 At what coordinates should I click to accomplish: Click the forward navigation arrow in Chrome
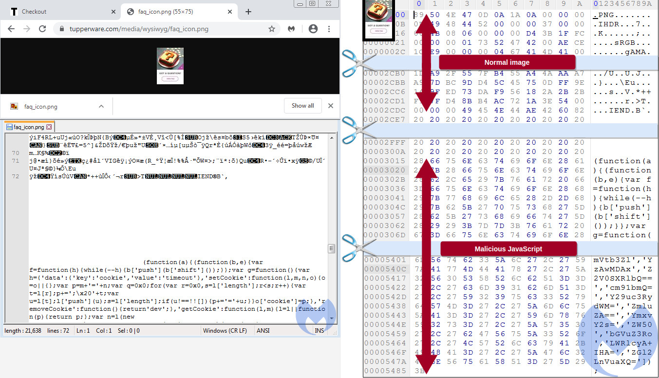pos(27,29)
